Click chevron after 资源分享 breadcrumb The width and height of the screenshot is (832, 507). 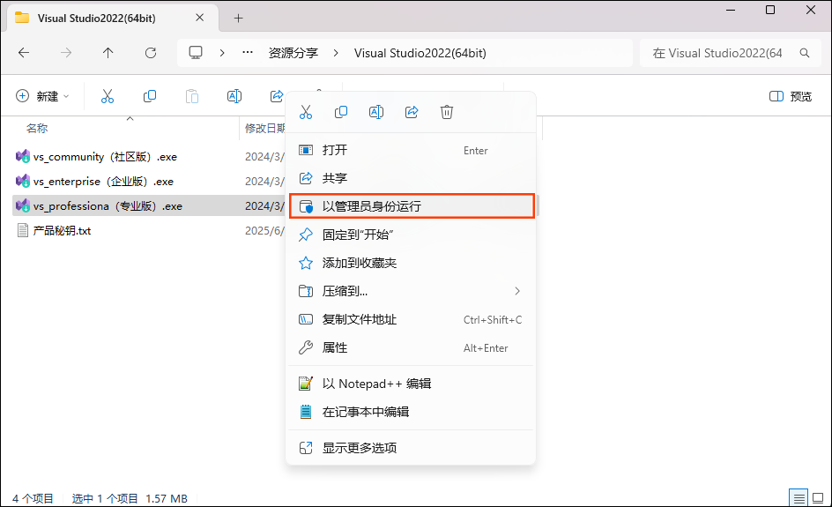[336, 53]
